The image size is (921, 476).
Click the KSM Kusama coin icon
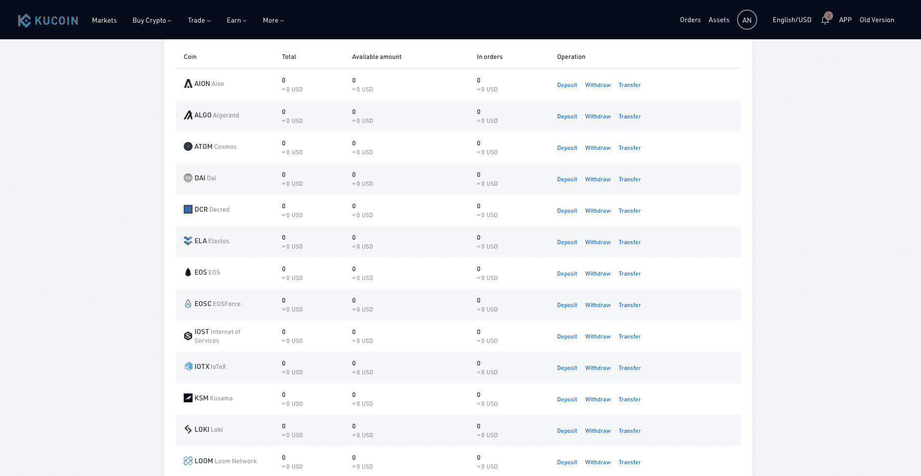(x=188, y=398)
